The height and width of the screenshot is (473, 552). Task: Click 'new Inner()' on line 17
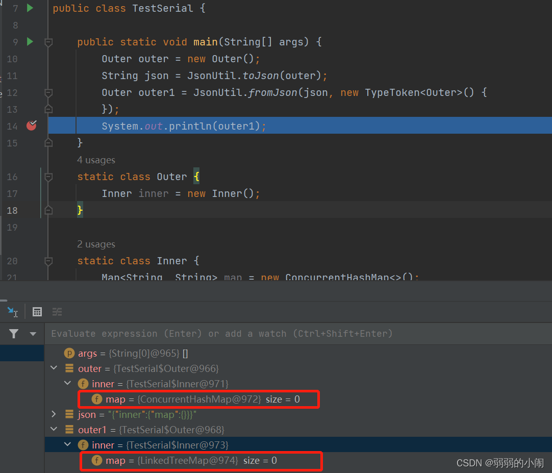pyautogui.click(x=221, y=194)
